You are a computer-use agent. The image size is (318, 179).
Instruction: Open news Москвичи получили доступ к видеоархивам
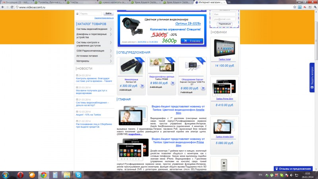point(91,92)
